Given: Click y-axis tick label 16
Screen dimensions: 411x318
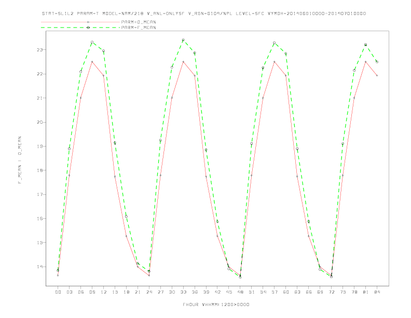Looking at the screenshot, I should pos(40,219).
